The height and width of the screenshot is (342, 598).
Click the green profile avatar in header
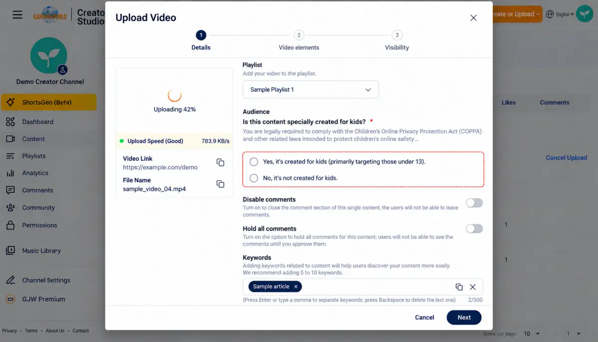point(585,14)
